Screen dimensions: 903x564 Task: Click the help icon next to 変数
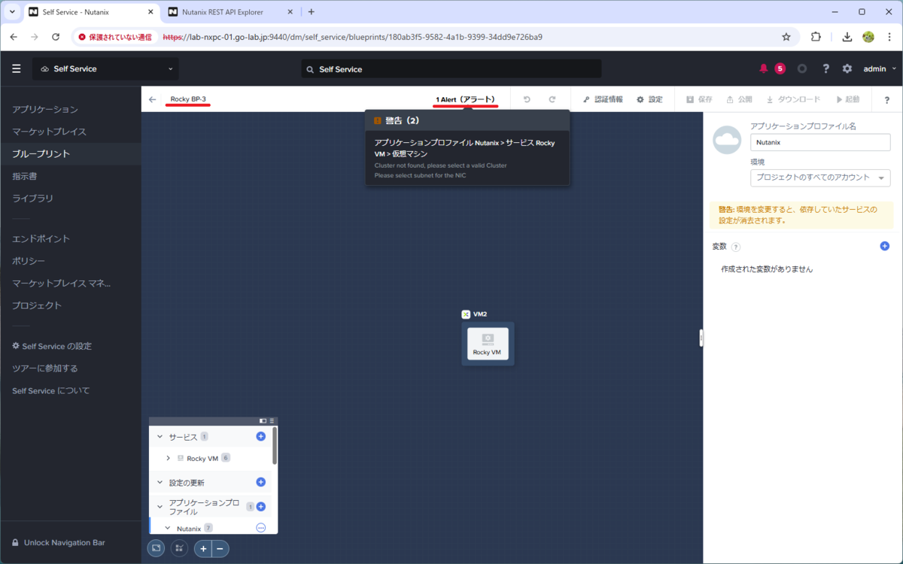click(736, 247)
